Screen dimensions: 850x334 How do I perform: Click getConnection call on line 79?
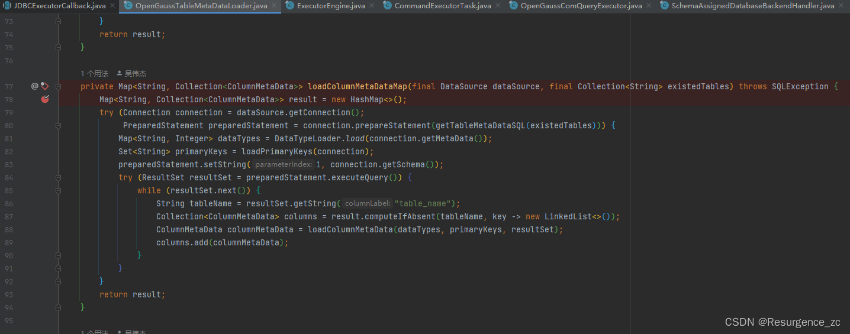tap(320, 112)
